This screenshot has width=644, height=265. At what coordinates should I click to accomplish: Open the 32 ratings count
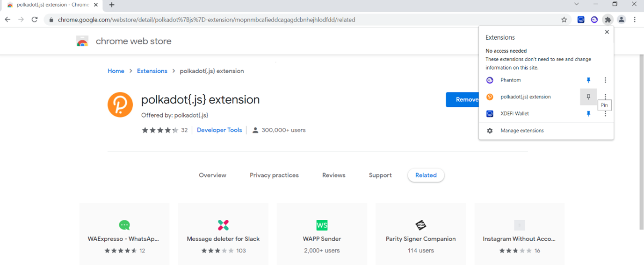(184, 130)
